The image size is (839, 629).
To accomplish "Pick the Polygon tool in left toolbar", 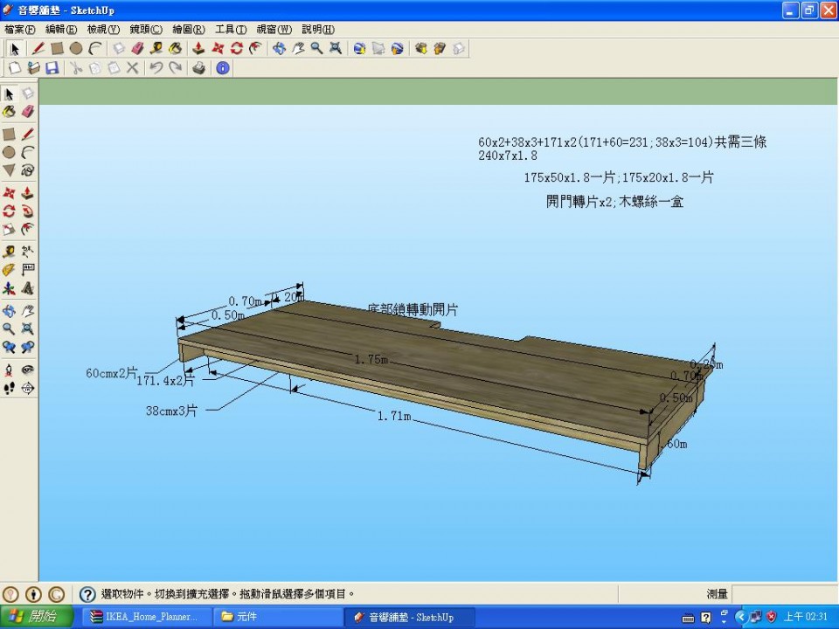I will click(9, 170).
